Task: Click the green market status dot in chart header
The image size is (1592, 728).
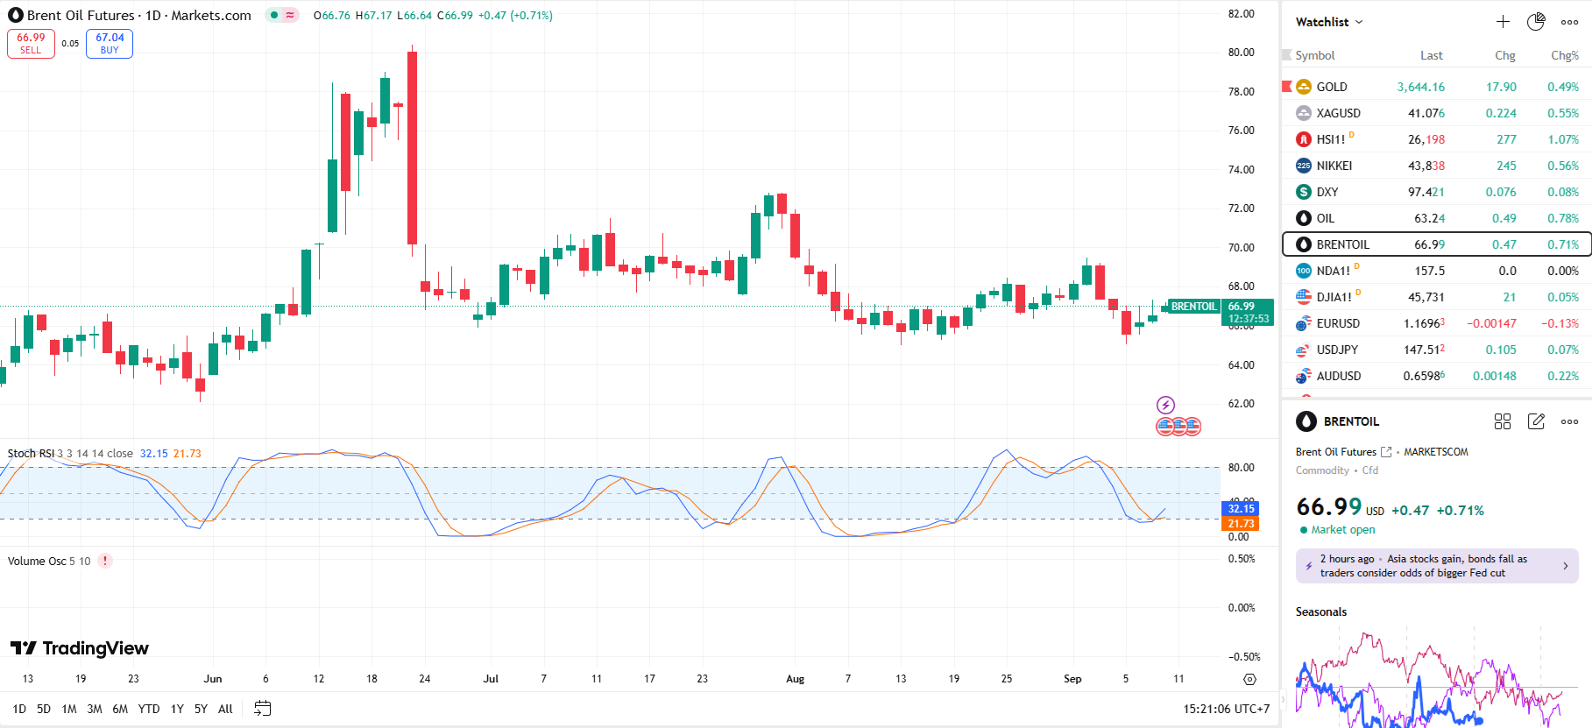Action: pyautogui.click(x=274, y=15)
